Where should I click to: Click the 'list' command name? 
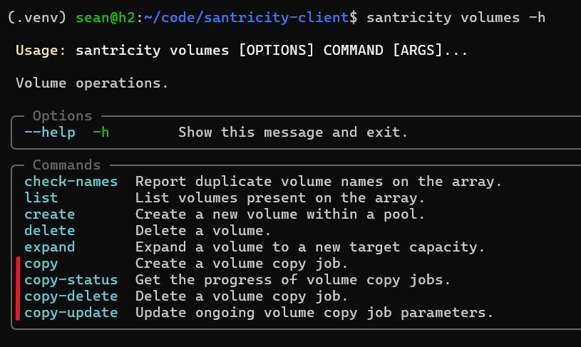tap(41, 198)
